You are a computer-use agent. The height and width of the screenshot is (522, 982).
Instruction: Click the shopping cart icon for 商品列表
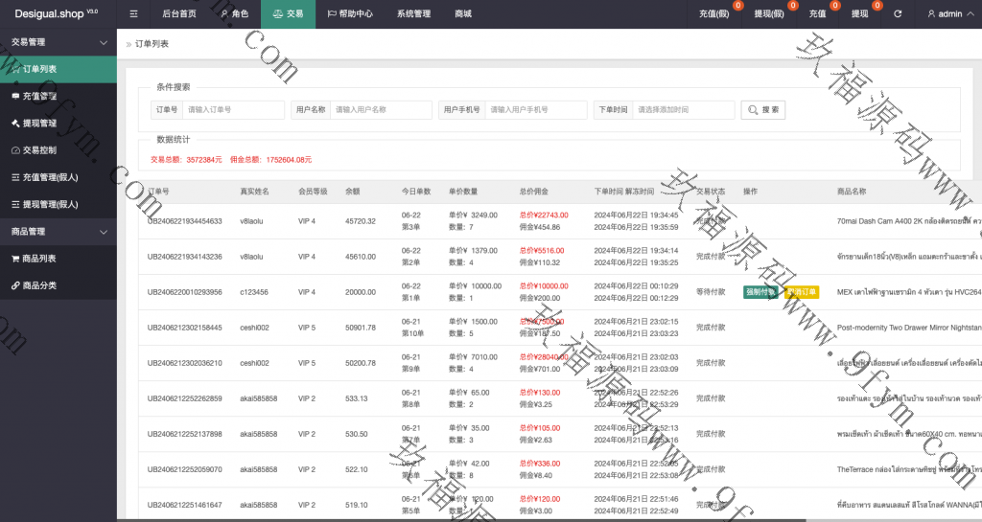(15, 259)
